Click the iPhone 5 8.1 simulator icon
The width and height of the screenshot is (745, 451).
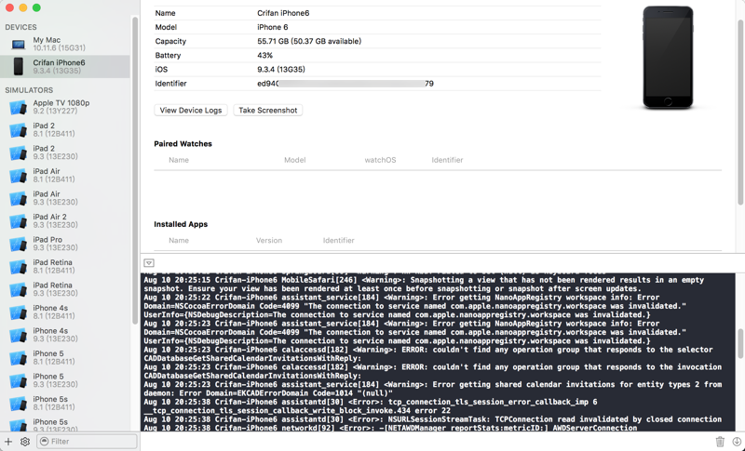click(18, 358)
